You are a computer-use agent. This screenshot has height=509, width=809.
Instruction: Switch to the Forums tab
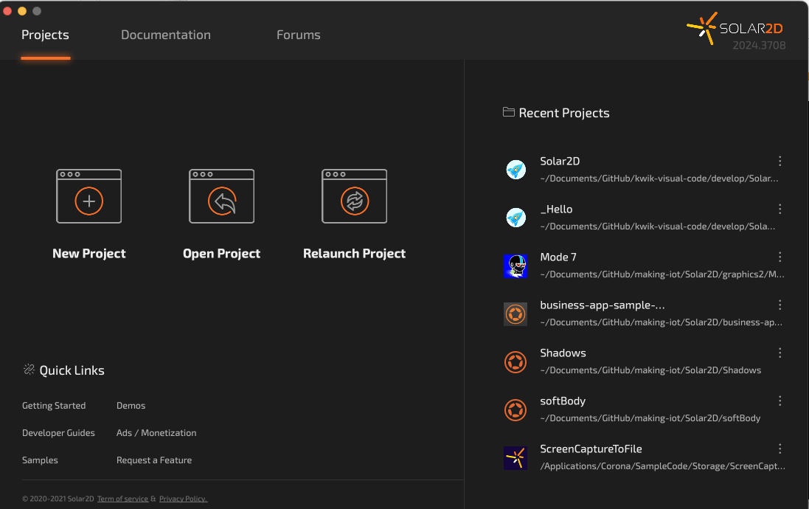click(298, 35)
